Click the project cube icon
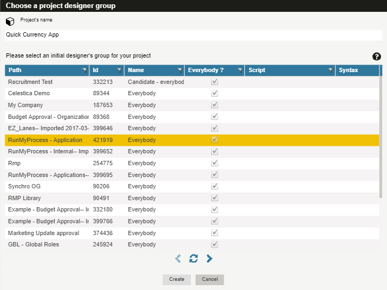The width and height of the screenshot is (387, 290). (10, 22)
